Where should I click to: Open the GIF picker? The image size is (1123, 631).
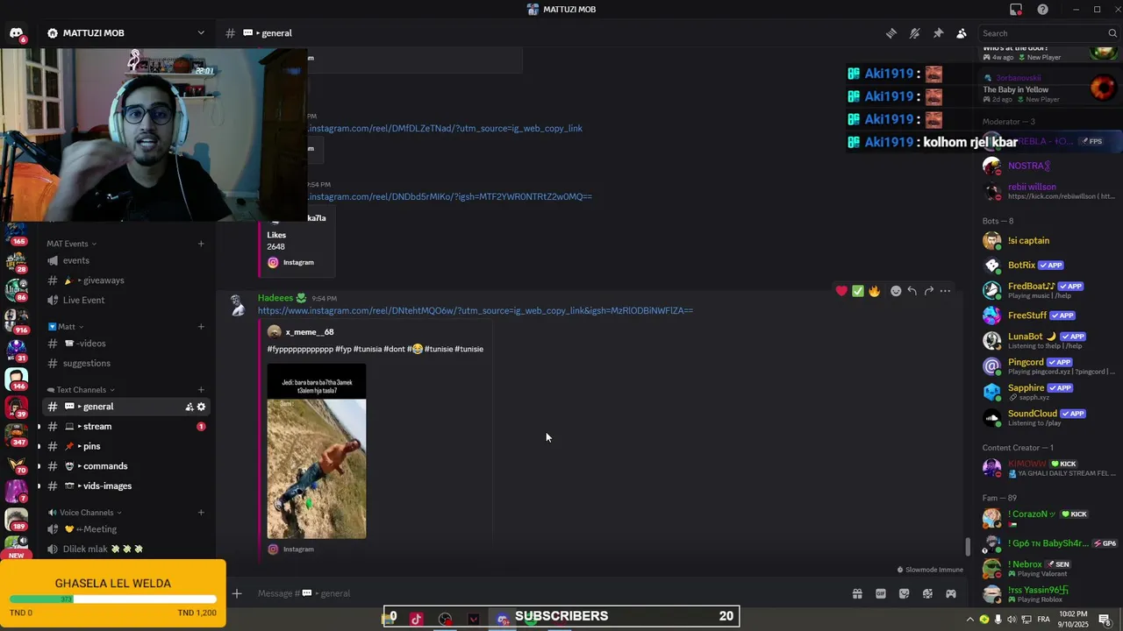[881, 593]
